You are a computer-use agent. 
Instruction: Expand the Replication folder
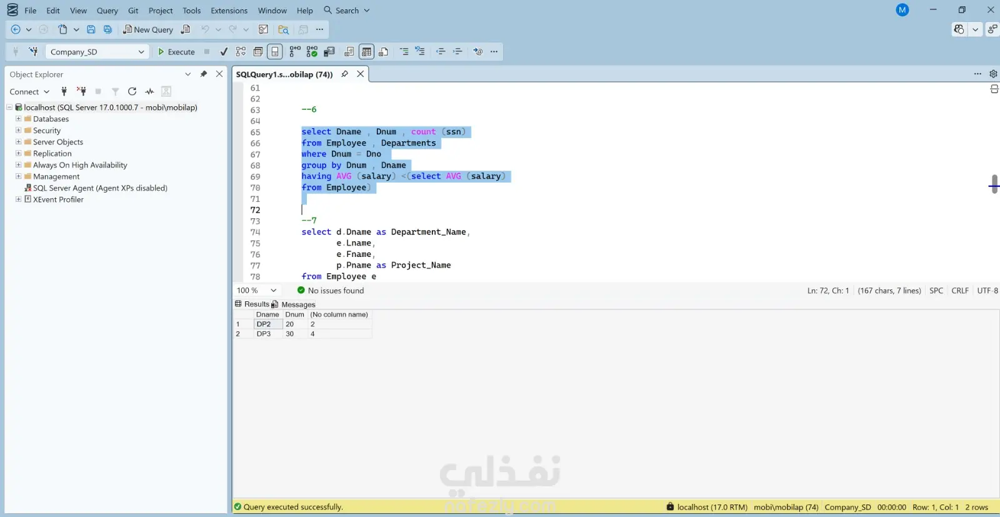(19, 153)
